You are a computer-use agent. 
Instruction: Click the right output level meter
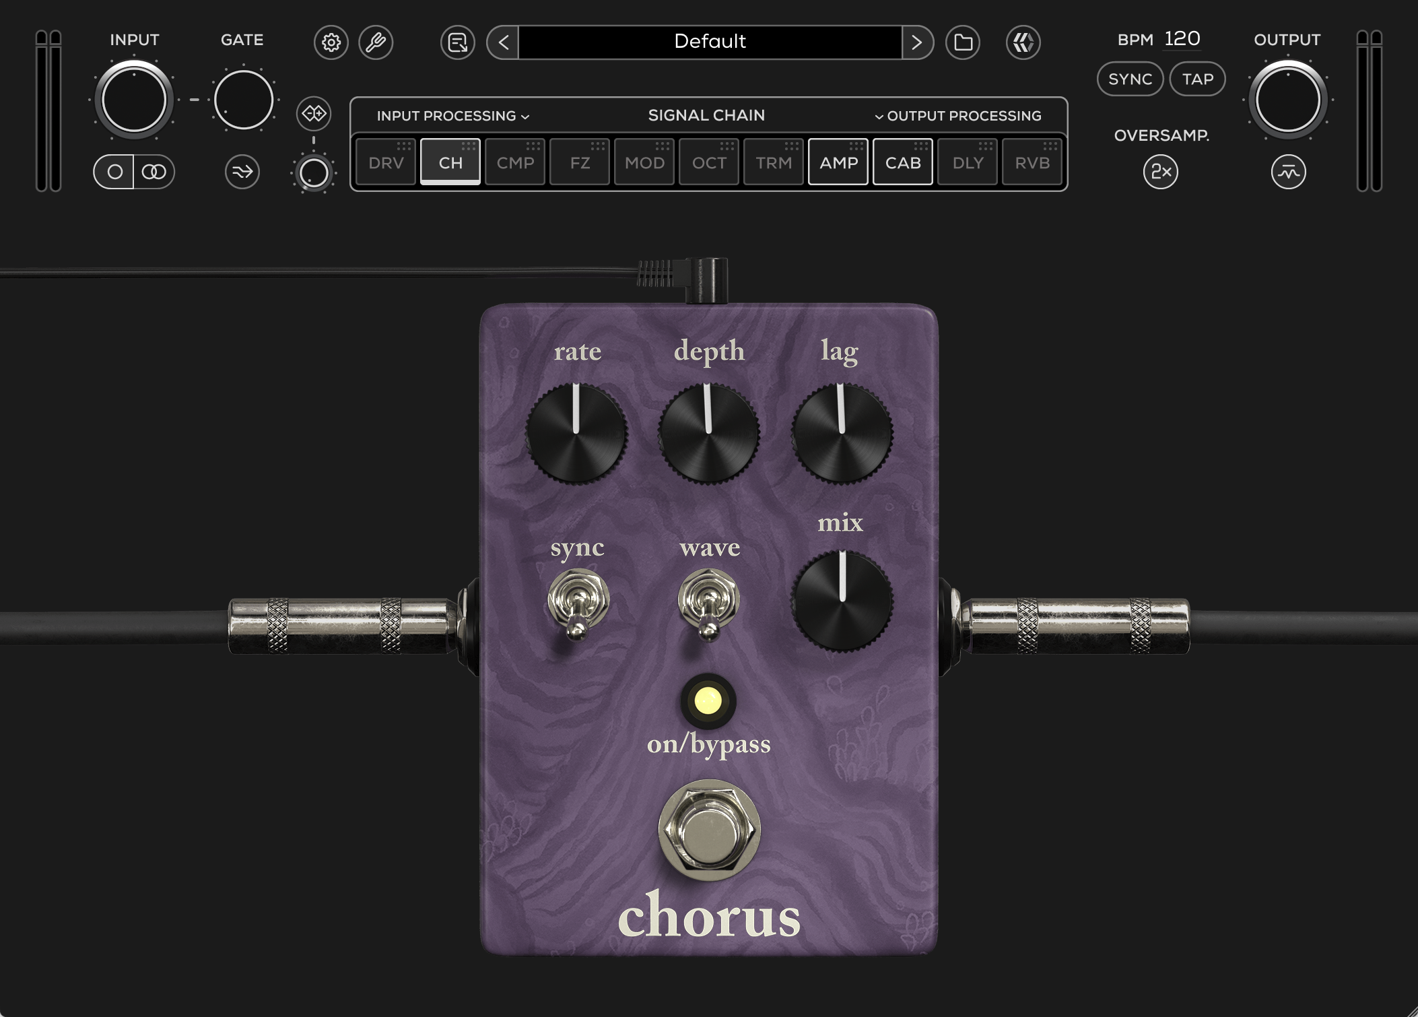coord(1369,111)
